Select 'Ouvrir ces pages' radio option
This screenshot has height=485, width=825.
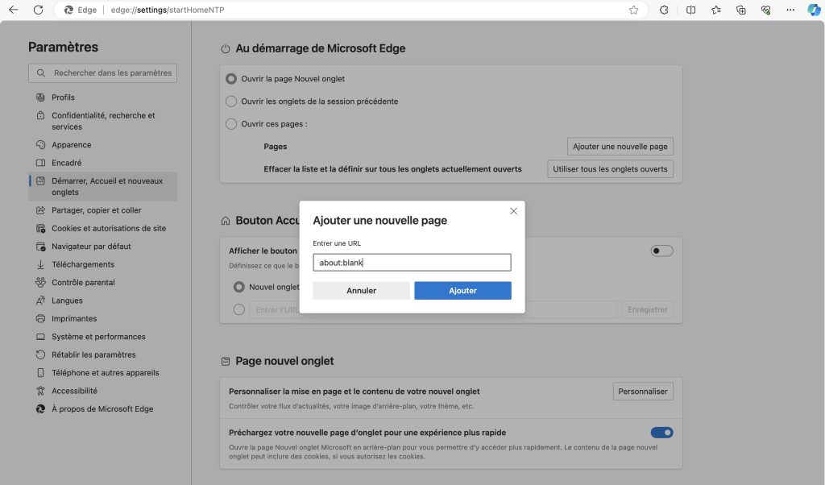click(x=231, y=123)
